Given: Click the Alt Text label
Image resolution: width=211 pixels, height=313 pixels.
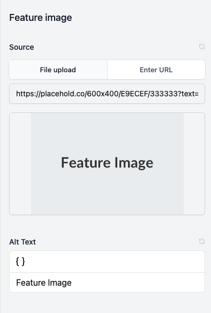Looking at the screenshot, I should click(22, 242).
